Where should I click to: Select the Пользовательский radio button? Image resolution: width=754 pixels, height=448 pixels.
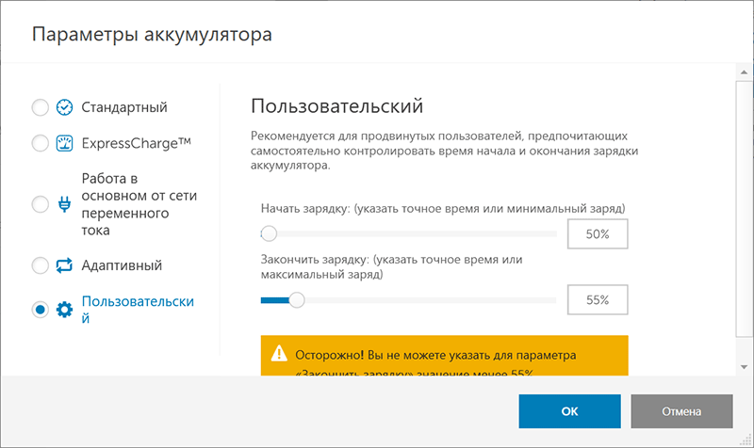[x=40, y=310]
